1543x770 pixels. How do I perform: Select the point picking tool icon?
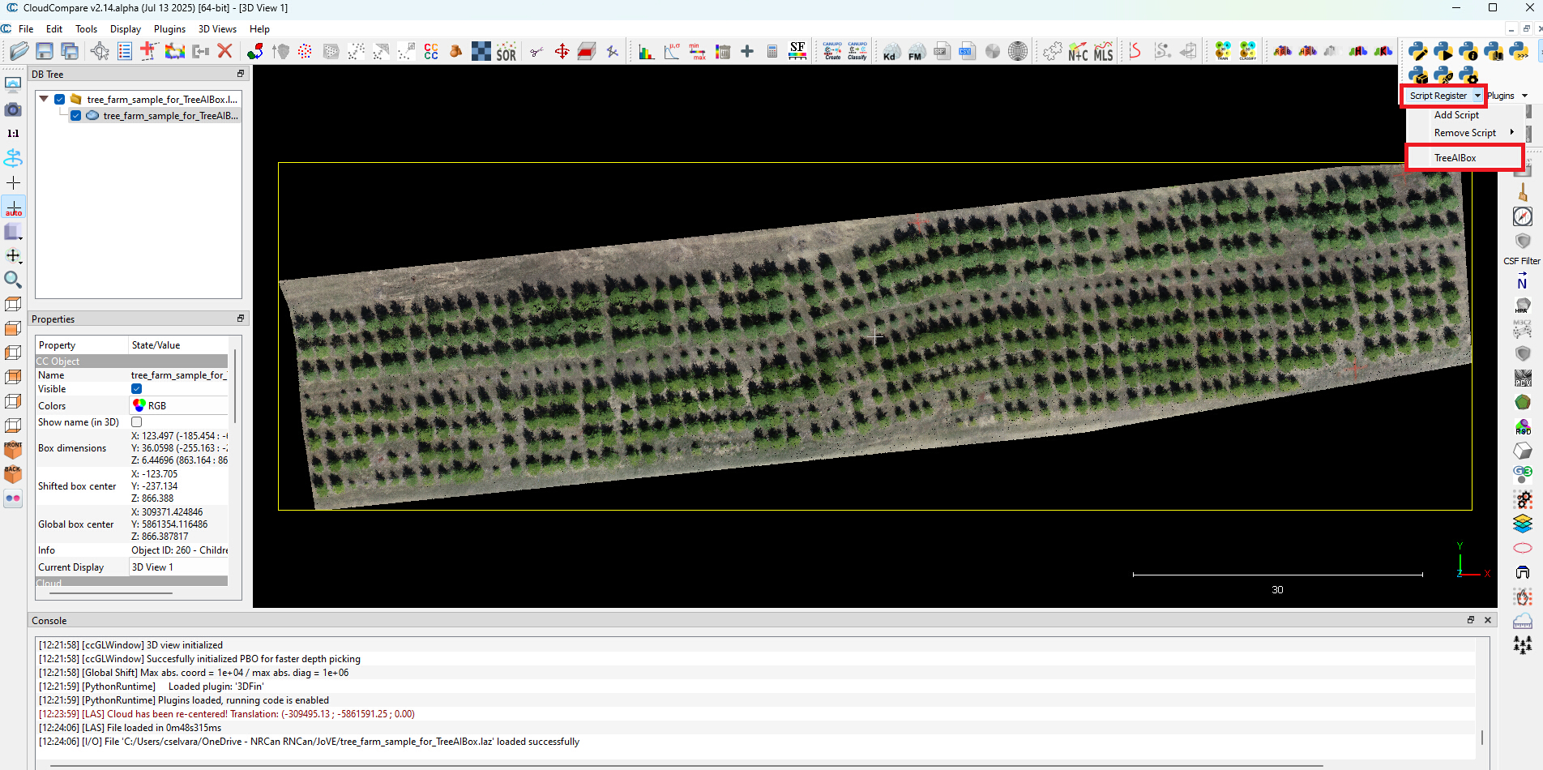tap(100, 51)
